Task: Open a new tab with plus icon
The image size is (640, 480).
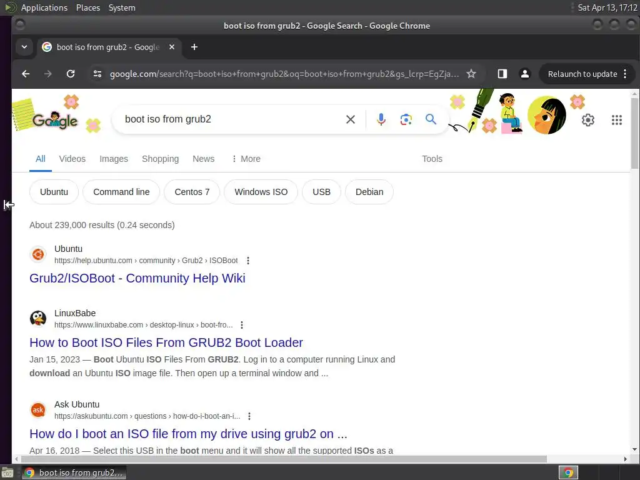Action: pyautogui.click(x=194, y=47)
